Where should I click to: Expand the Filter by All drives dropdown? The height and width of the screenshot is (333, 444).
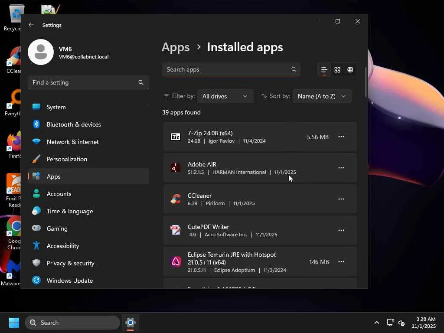[x=225, y=96]
